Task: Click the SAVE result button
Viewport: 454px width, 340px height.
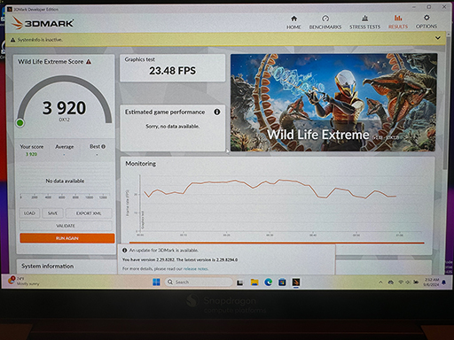Action: [52, 213]
